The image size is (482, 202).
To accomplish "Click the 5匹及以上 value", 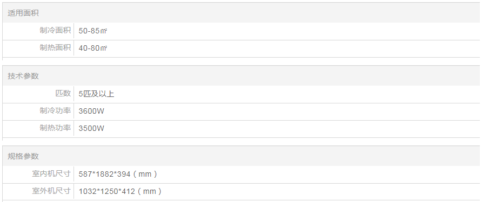I will point(97,94).
